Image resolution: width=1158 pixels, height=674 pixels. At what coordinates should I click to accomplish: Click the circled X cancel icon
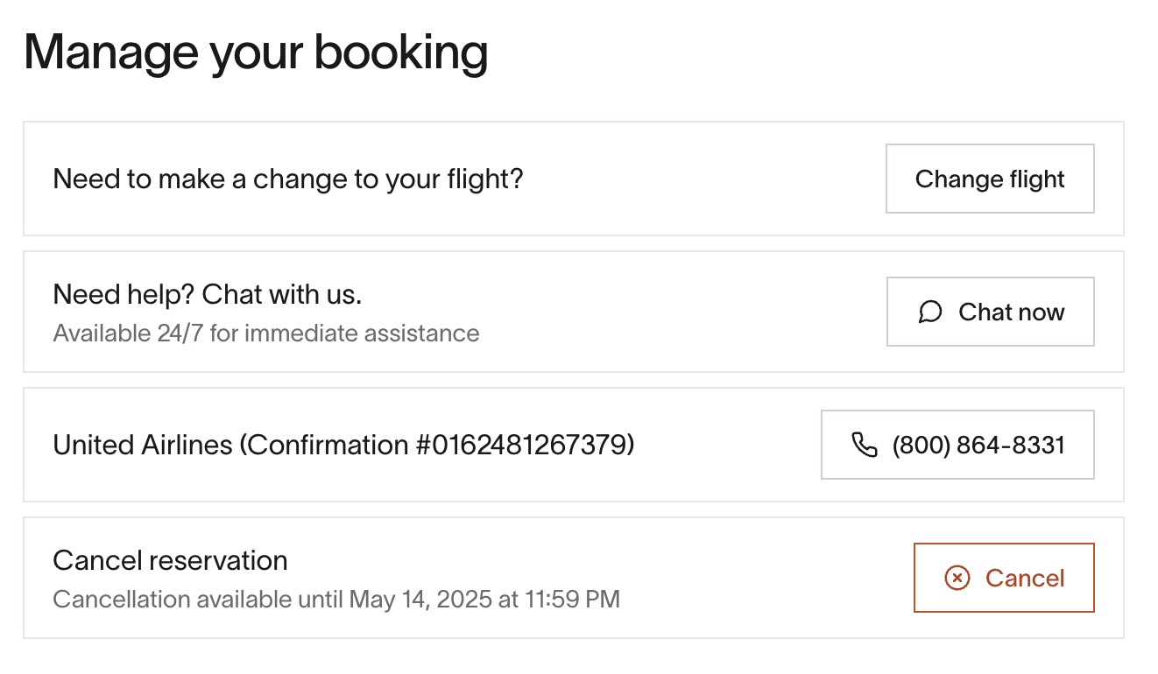coord(957,578)
